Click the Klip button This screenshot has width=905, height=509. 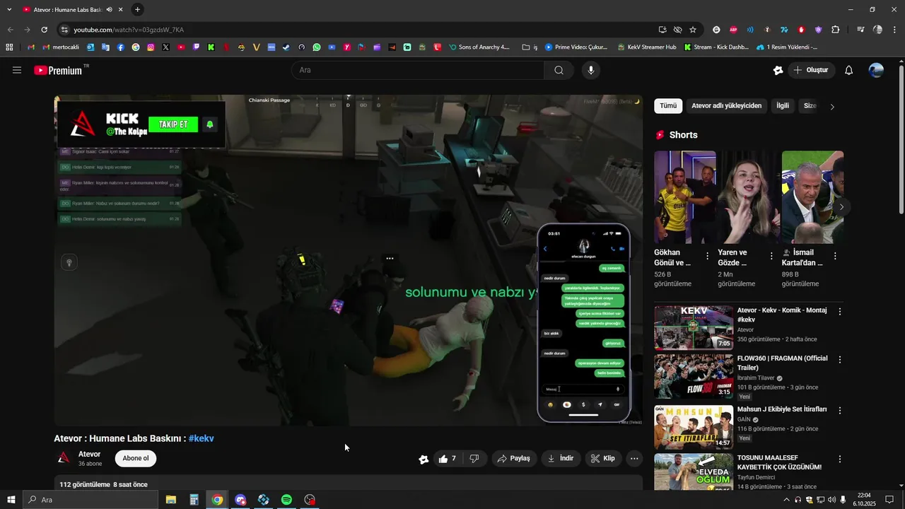[603, 458]
